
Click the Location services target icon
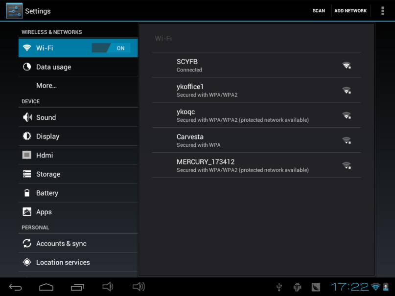(27, 262)
